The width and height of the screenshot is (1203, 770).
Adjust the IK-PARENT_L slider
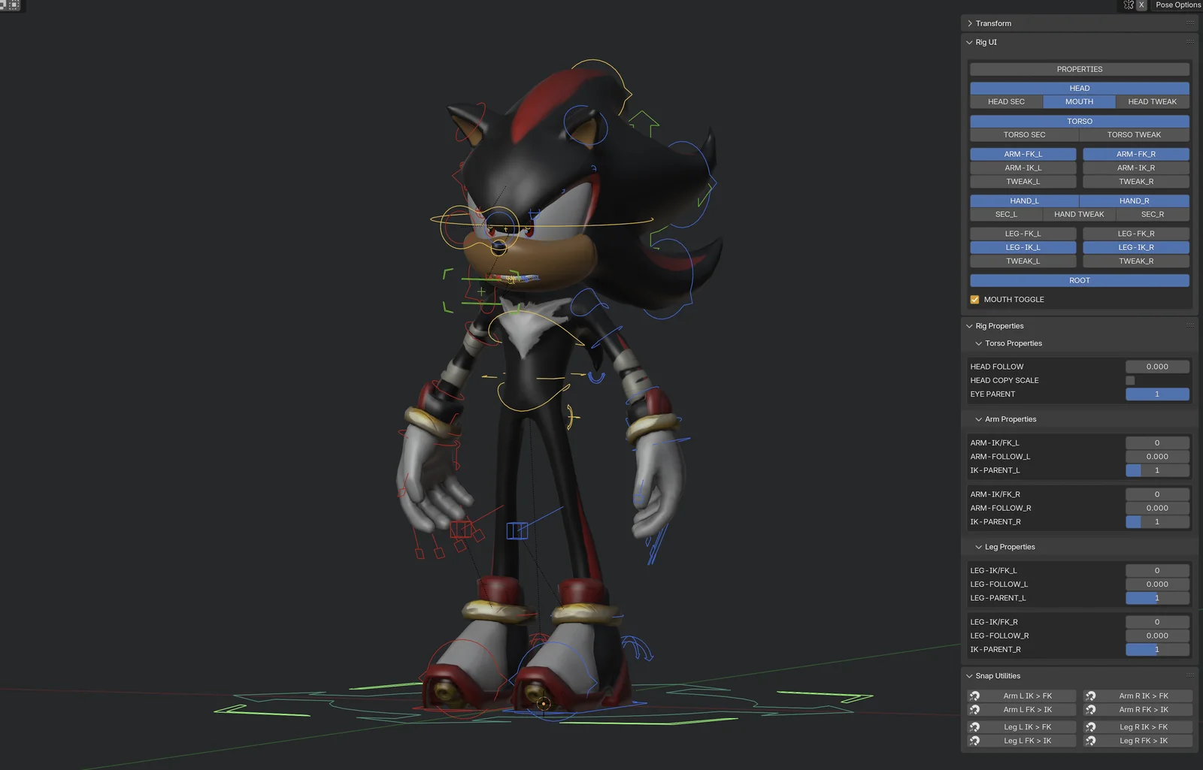tap(1156, 470)
